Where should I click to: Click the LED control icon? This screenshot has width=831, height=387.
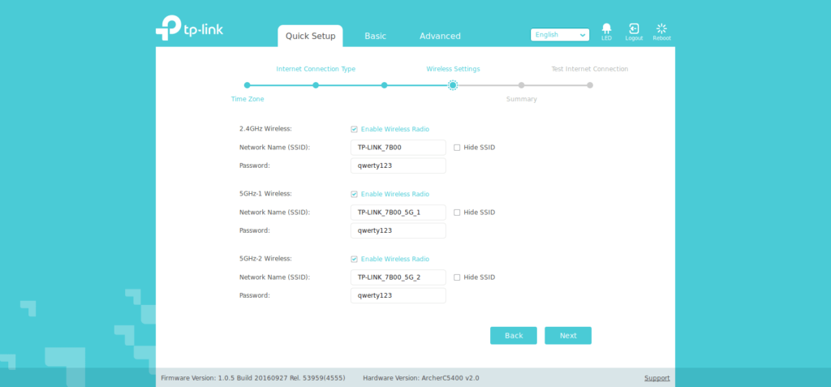[606, 30]
